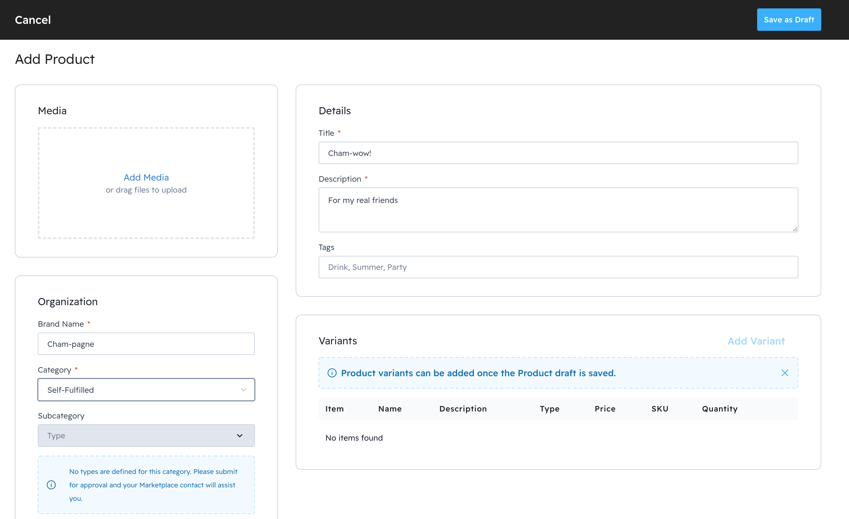Cancel adding the product
Viewport: 849px width, 519px height.
tap(33, 20)
